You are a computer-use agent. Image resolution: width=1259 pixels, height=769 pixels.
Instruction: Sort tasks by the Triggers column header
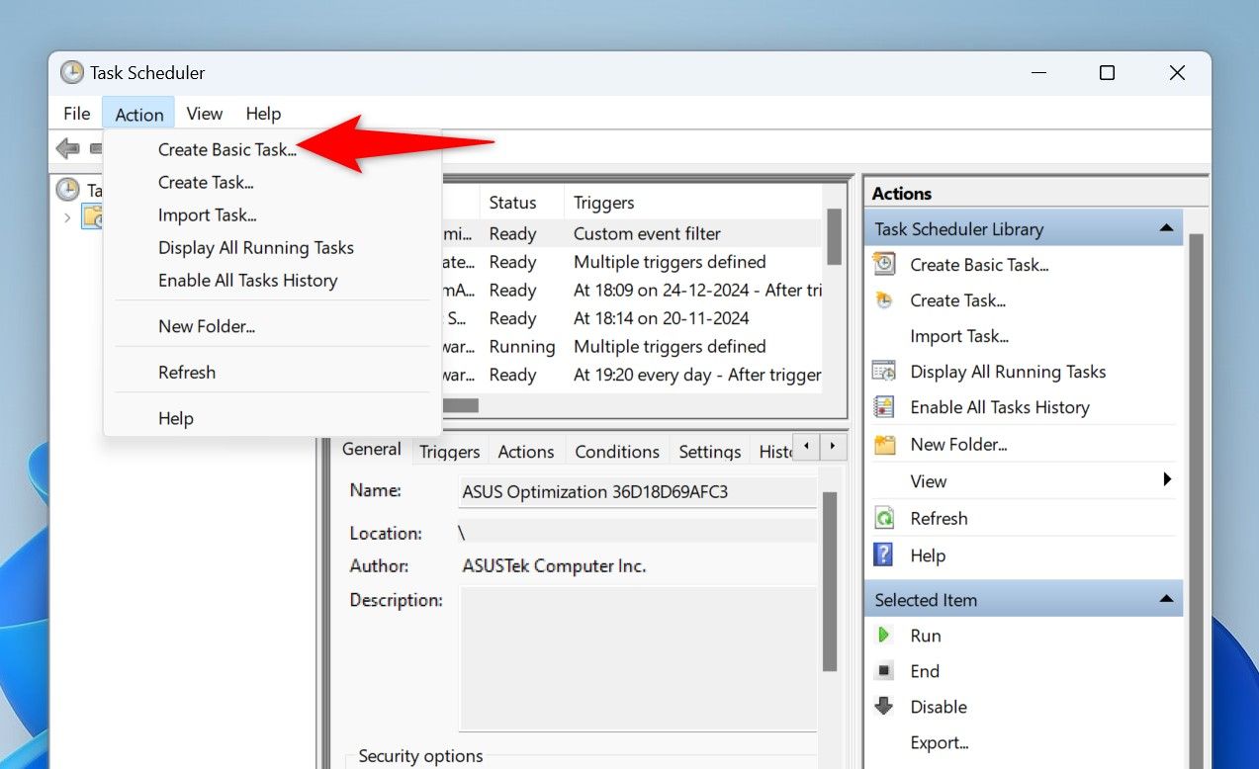692,203
